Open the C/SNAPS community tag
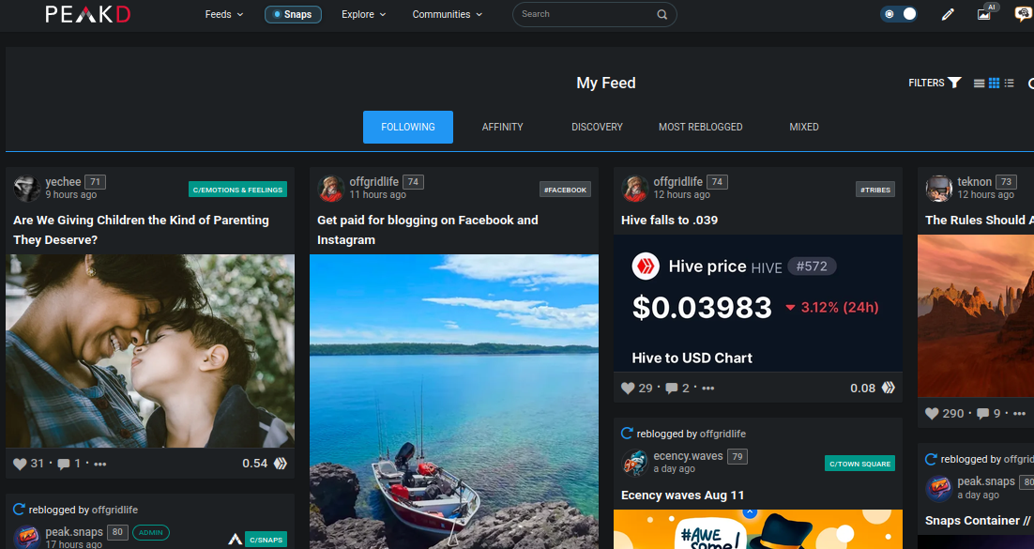 click(266, 540)
